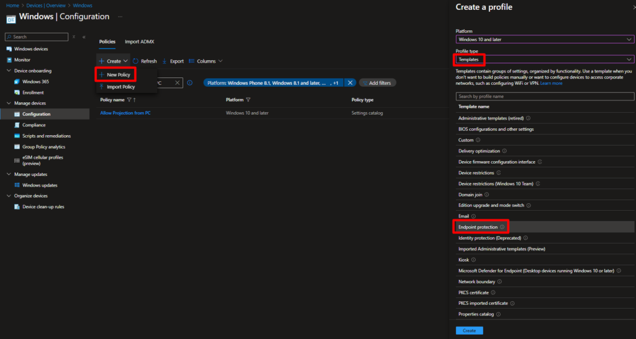Open Device clean-up rules
The height and width of the screenshot is (339, 636).
(x=43, y=207)
